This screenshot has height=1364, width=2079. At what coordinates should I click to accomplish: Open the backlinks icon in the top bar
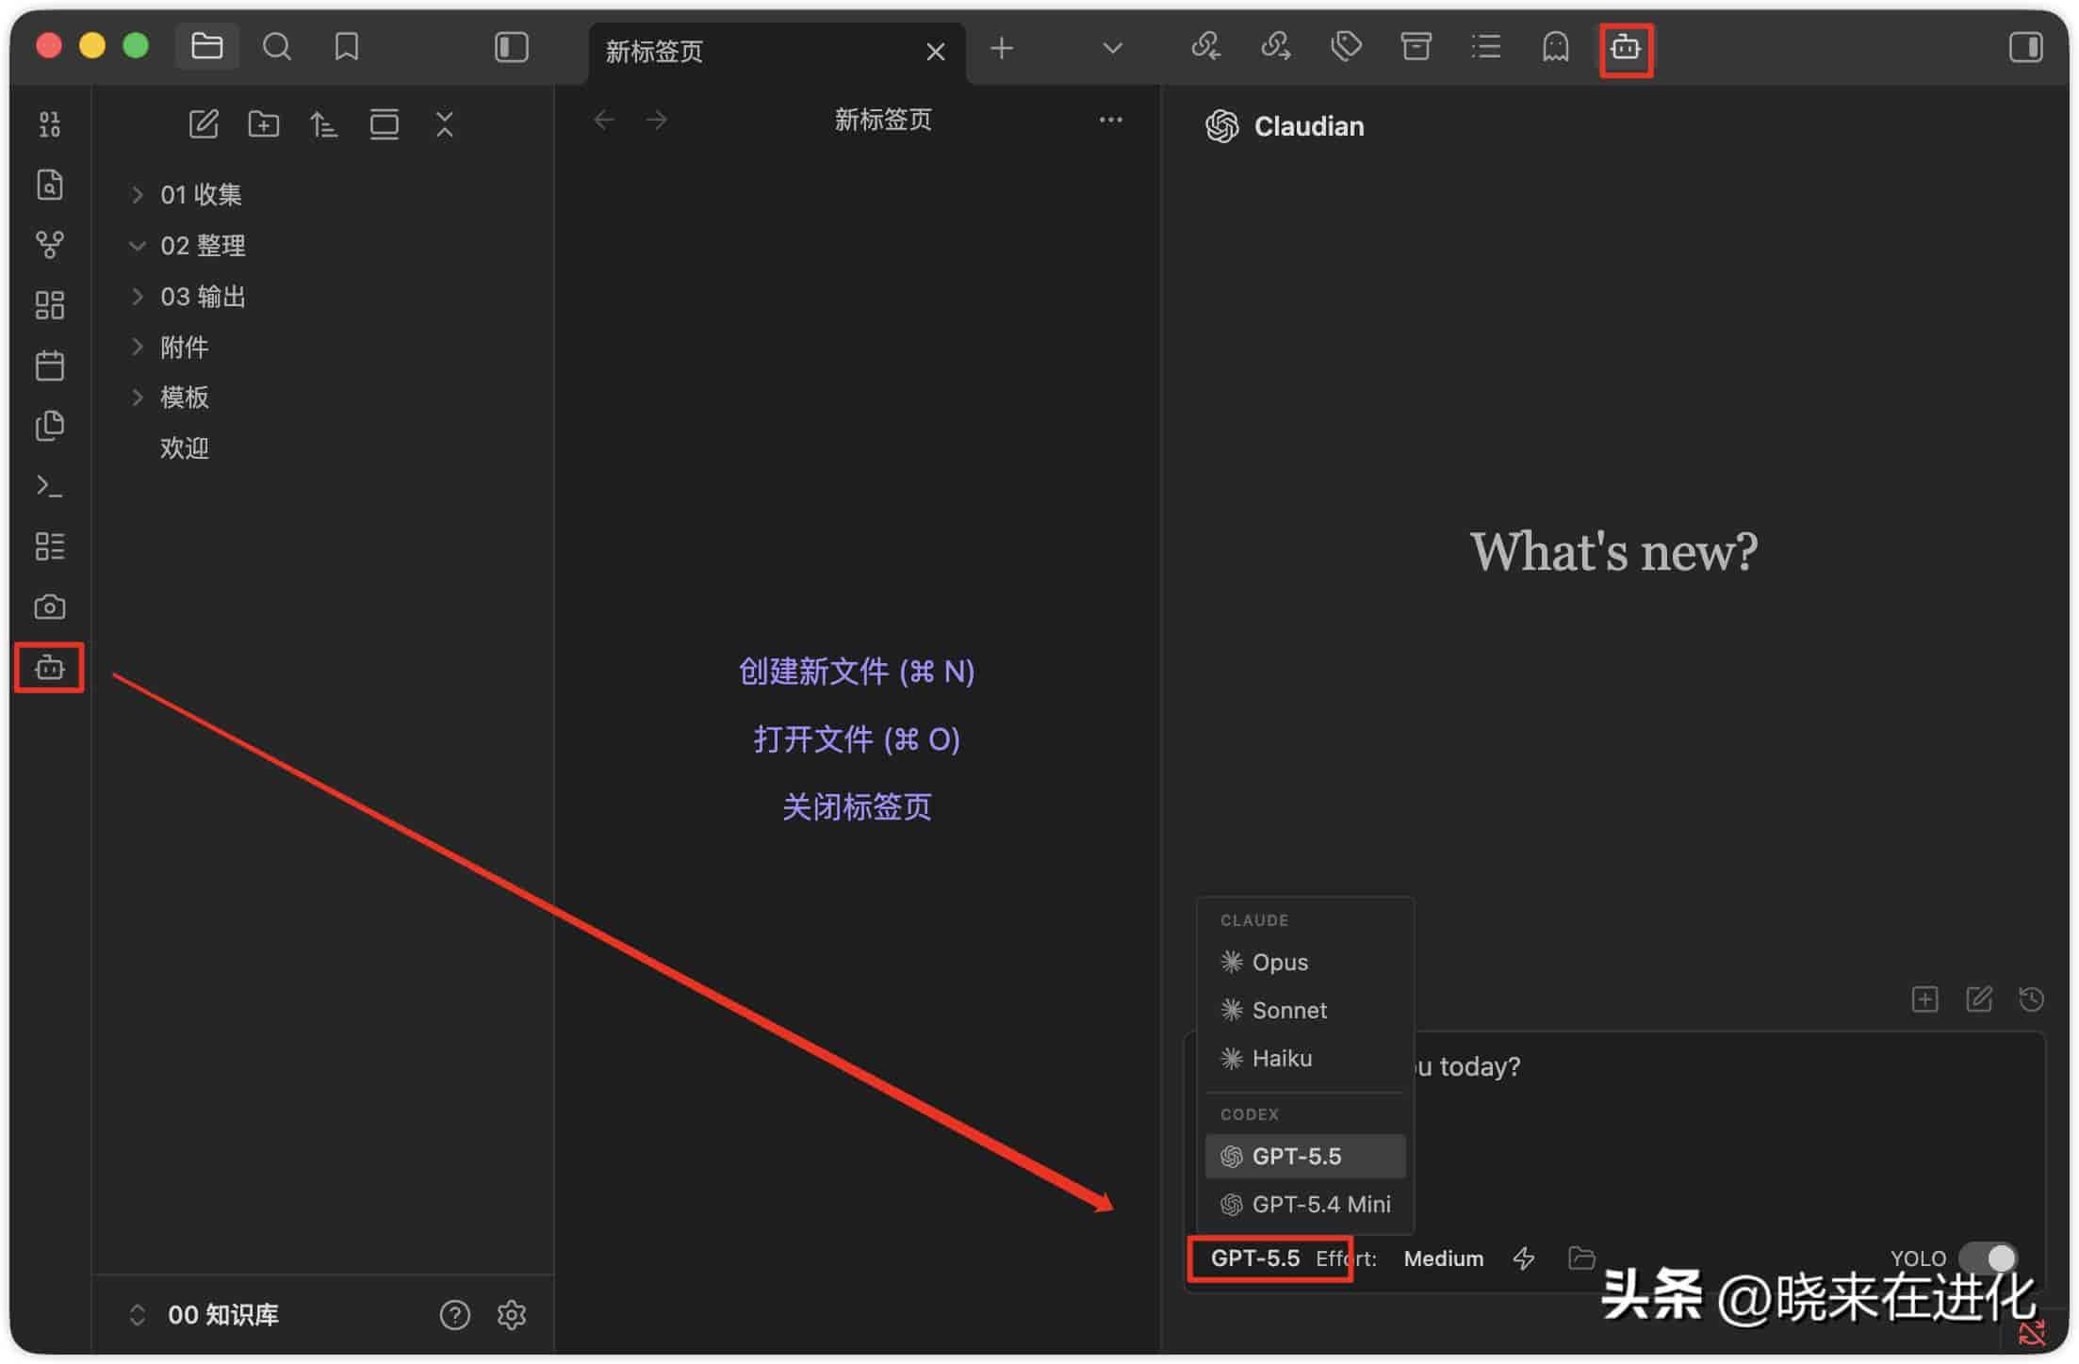(x=1205, y=46)
